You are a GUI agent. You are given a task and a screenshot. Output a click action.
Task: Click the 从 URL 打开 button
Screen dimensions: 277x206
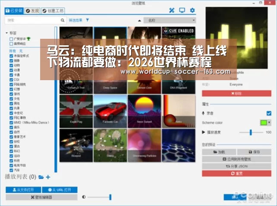(x=60, y=190)
